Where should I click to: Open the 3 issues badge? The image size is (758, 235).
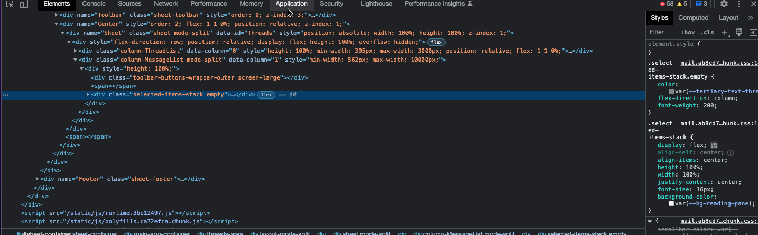point(701,4)
